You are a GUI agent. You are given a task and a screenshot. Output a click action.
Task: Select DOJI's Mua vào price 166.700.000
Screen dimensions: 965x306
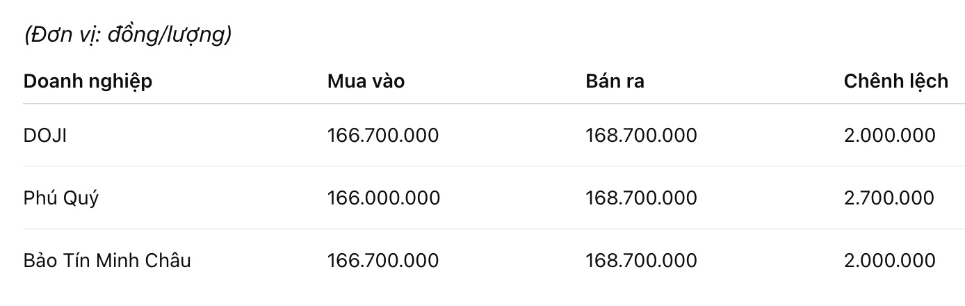[x=383, y=135]
